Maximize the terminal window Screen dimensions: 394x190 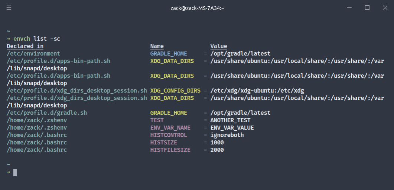pyautogui.click(x=367, y=8)
